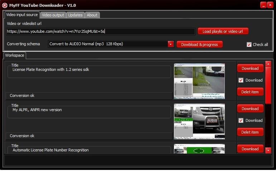Click the MyFF app logo icon
Image resolution: width=276 pixels, height=171 pixels.
5,5
